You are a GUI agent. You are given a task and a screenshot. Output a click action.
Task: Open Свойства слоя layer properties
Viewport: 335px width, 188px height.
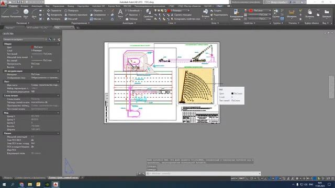click(x=148, y=14)
